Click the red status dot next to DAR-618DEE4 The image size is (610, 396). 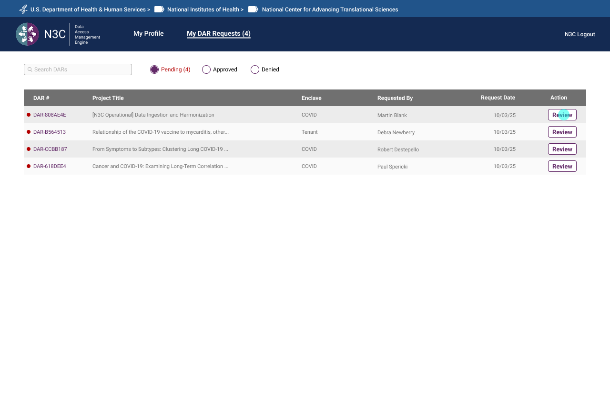(x=28, y=166)
